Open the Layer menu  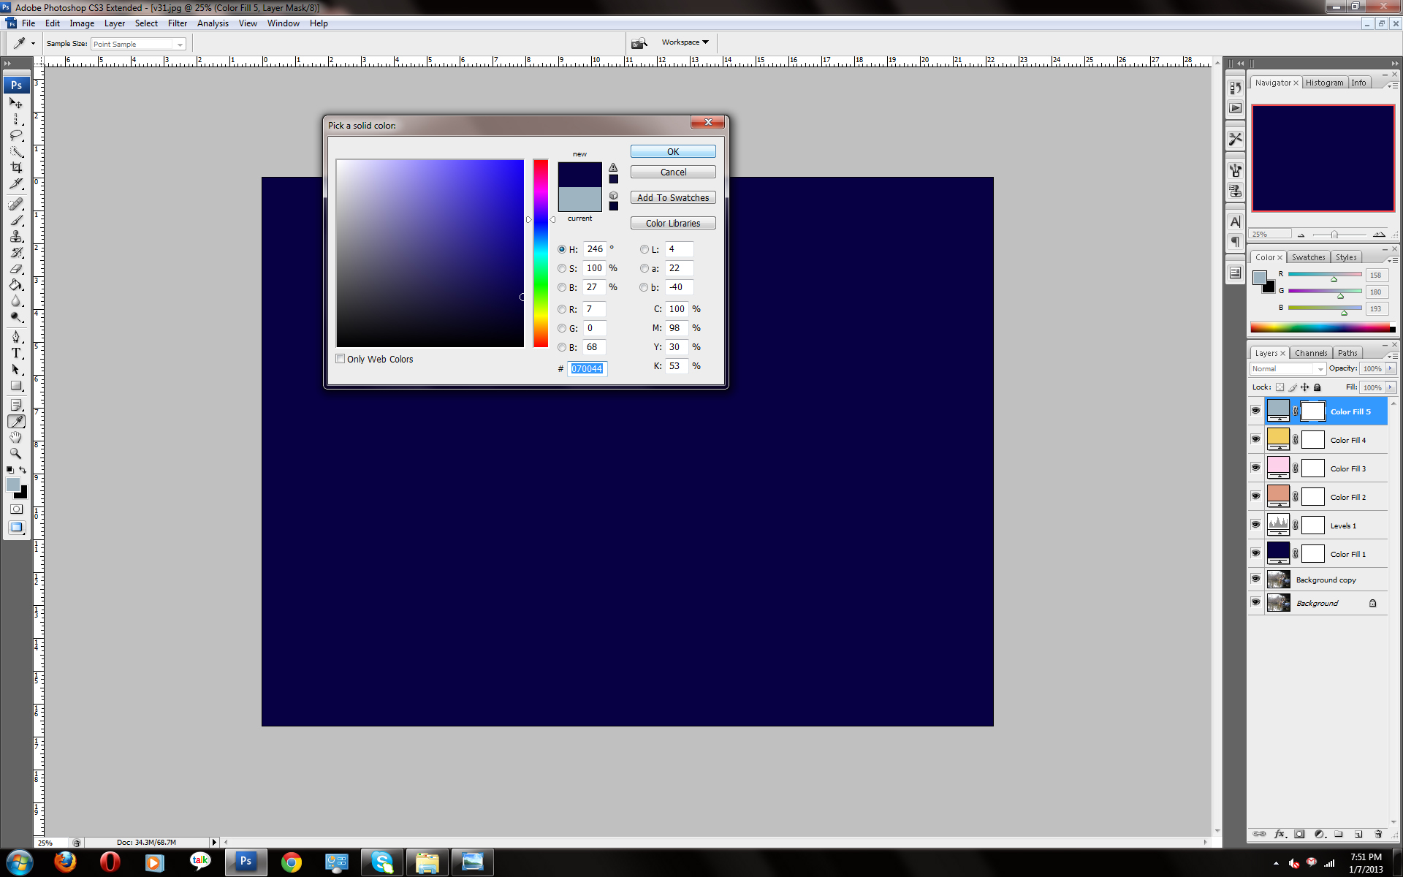click(115, 23)
